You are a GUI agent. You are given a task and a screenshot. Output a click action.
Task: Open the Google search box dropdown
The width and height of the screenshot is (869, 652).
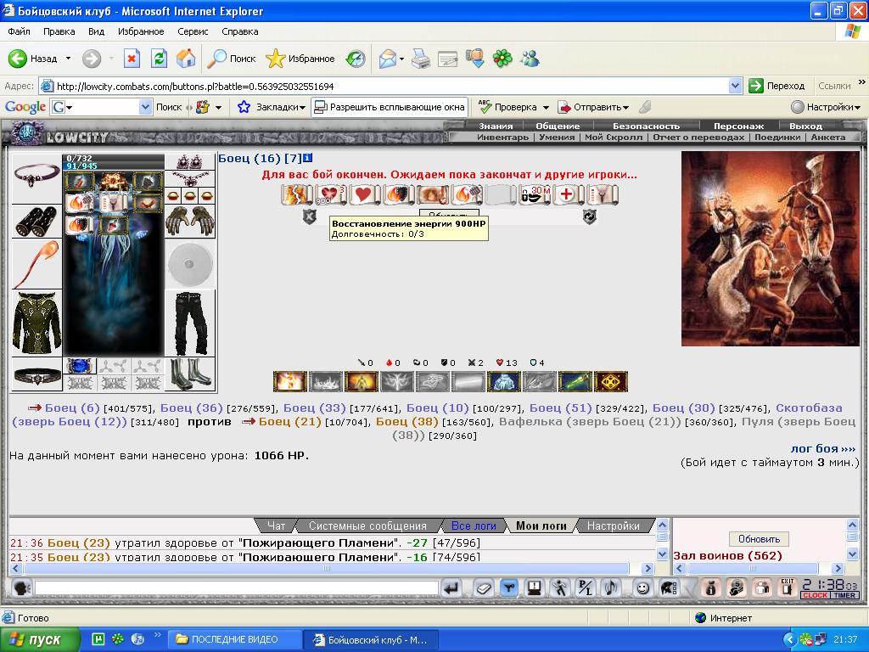coord(145,107)
